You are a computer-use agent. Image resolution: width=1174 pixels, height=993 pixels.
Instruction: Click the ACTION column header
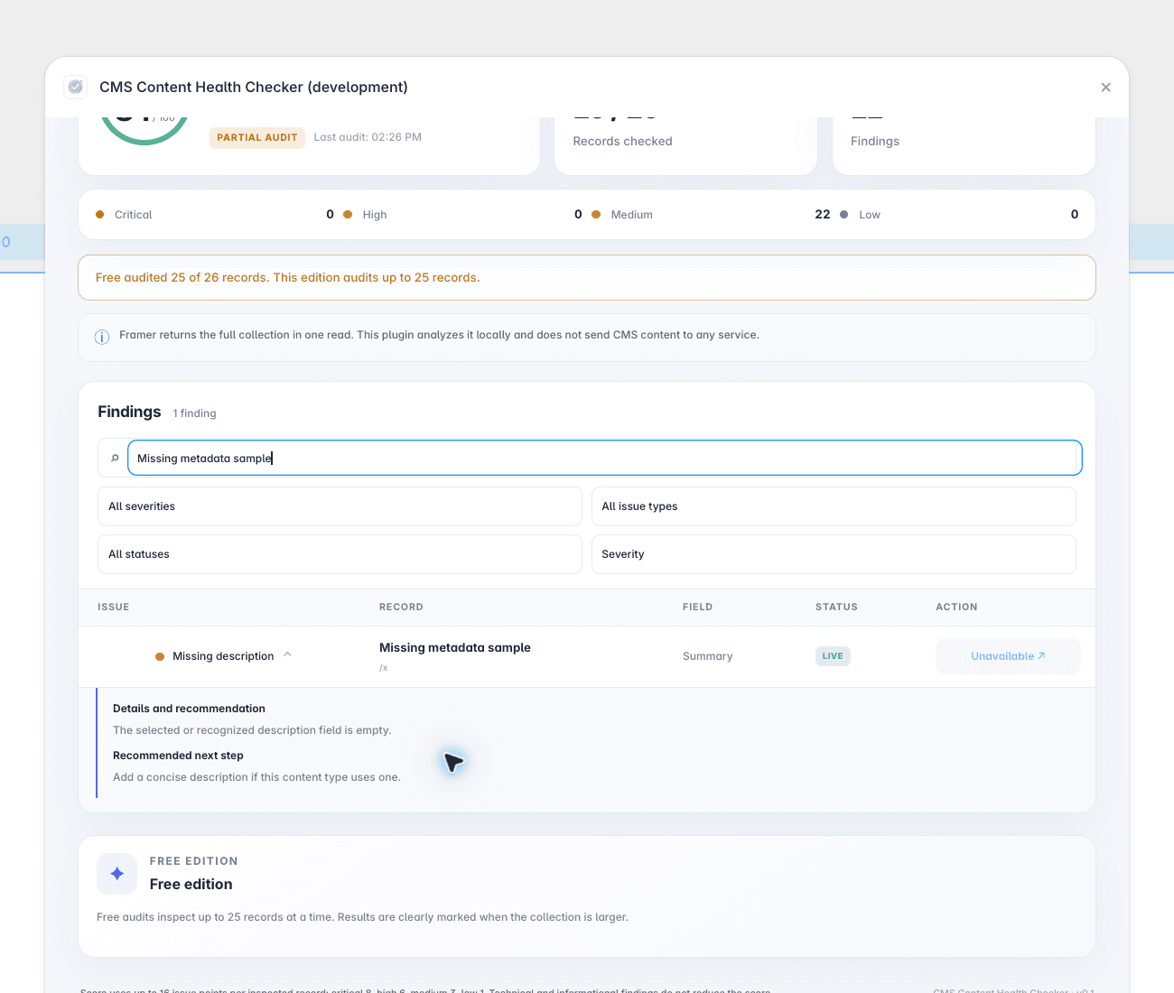956,607
